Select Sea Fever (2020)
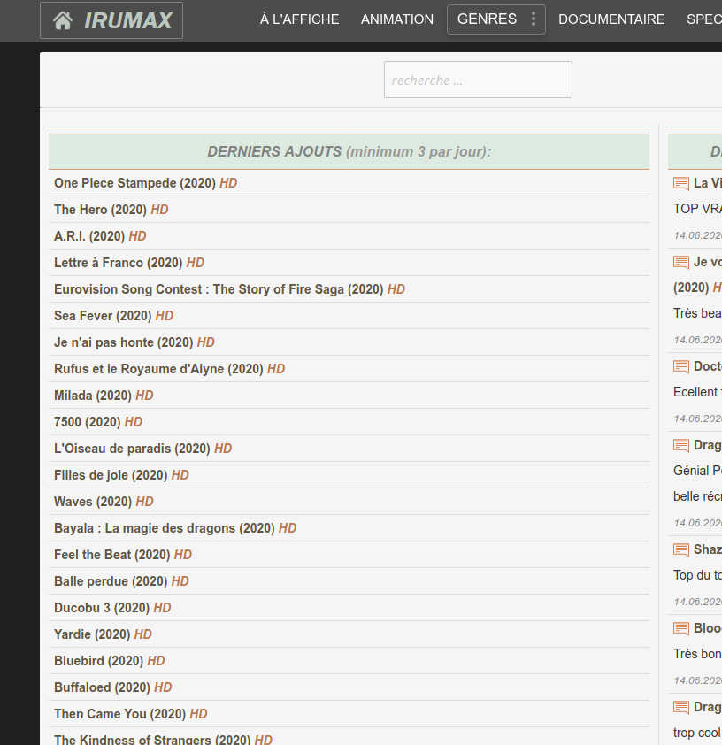This screenshot has height=745, width=722. point(113,316)
